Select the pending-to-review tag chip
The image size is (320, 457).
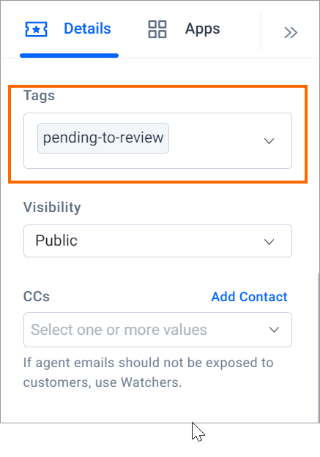(x=103, y=138)
